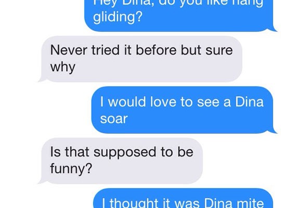The height and width of the screenshot is (208, 281).
Task: Click the word "thought" in the bottom message
Action: [x=134, y=203]
